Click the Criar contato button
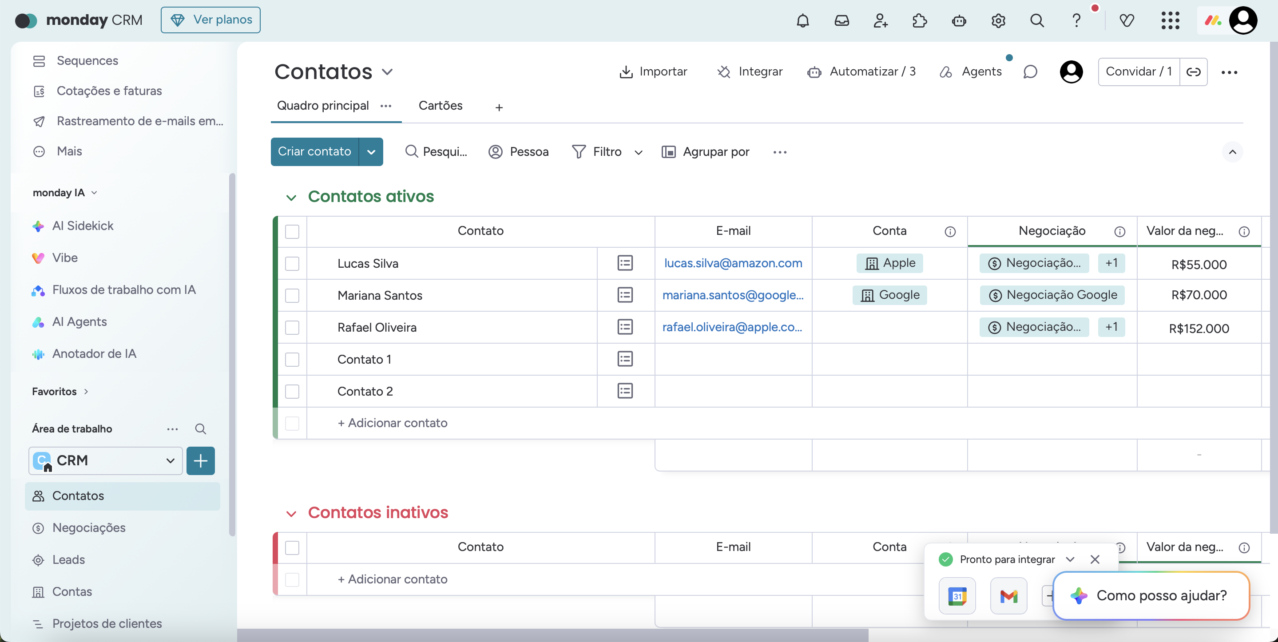Screen dimensions: 1278x642 pyautogui.click(x=314, y=152)
